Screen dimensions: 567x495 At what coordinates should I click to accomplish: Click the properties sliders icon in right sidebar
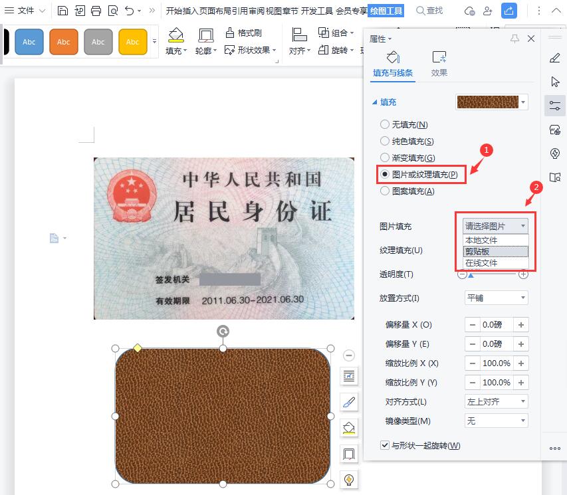555,106
